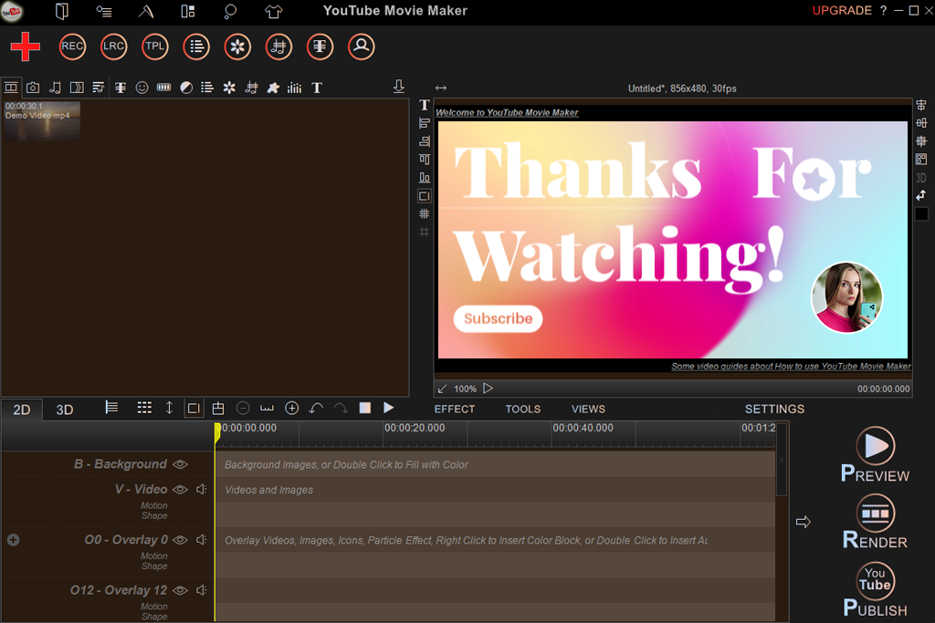Open the round particle effect button
Image resolution: width=935 pixels, height=623 pixels.
coord(237,47)
